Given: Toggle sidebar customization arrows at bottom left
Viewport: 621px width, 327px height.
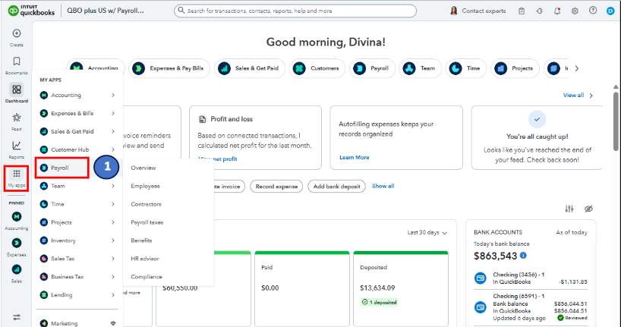Looking at the screenshot, I should (17, 316).
